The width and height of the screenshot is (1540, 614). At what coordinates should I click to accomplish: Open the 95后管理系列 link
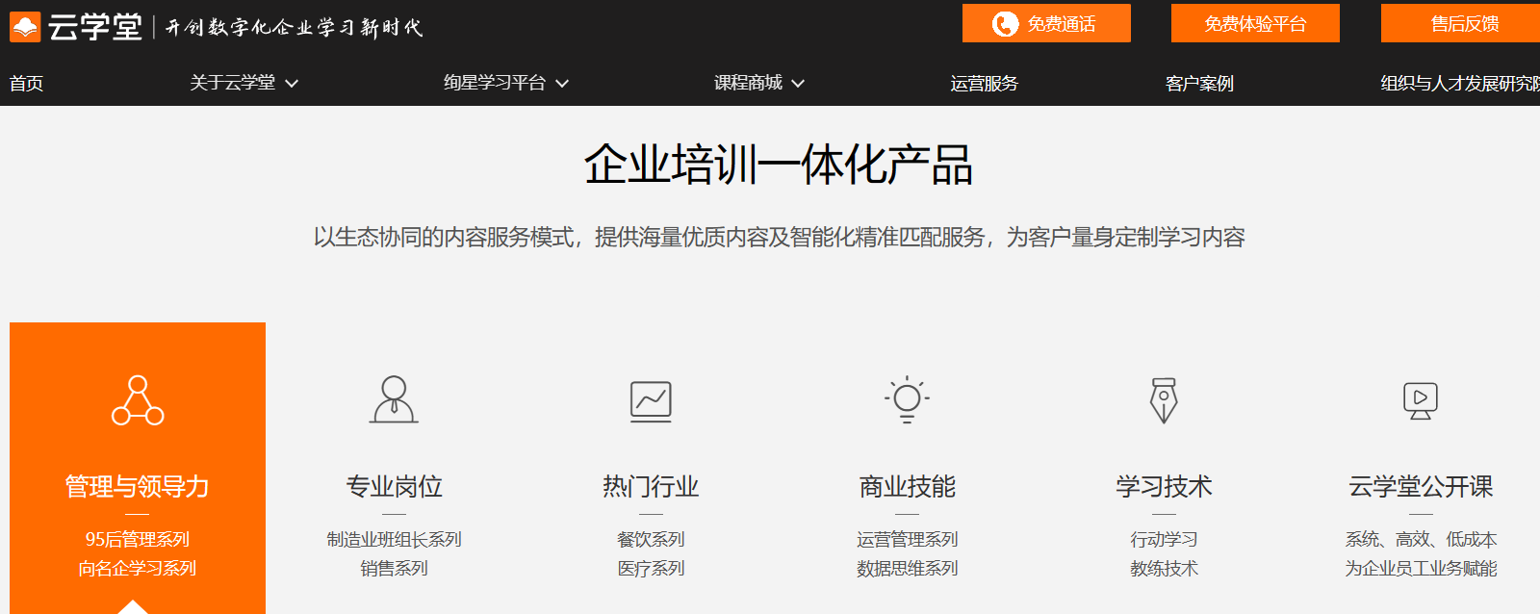(x=138, y=539)
